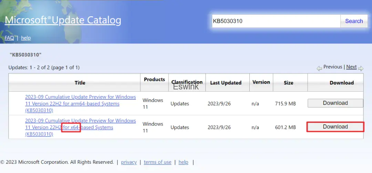Download the 601.2 MB x64 update
Image resolution: width=372 pixels, height=173 pixels.
coord(335,127)
